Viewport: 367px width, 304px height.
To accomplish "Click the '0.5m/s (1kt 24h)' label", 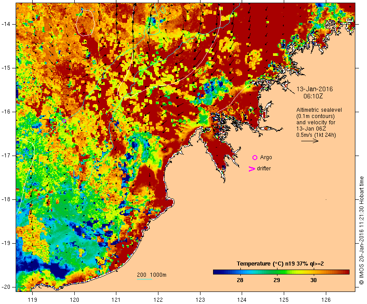I will (316, 135).
